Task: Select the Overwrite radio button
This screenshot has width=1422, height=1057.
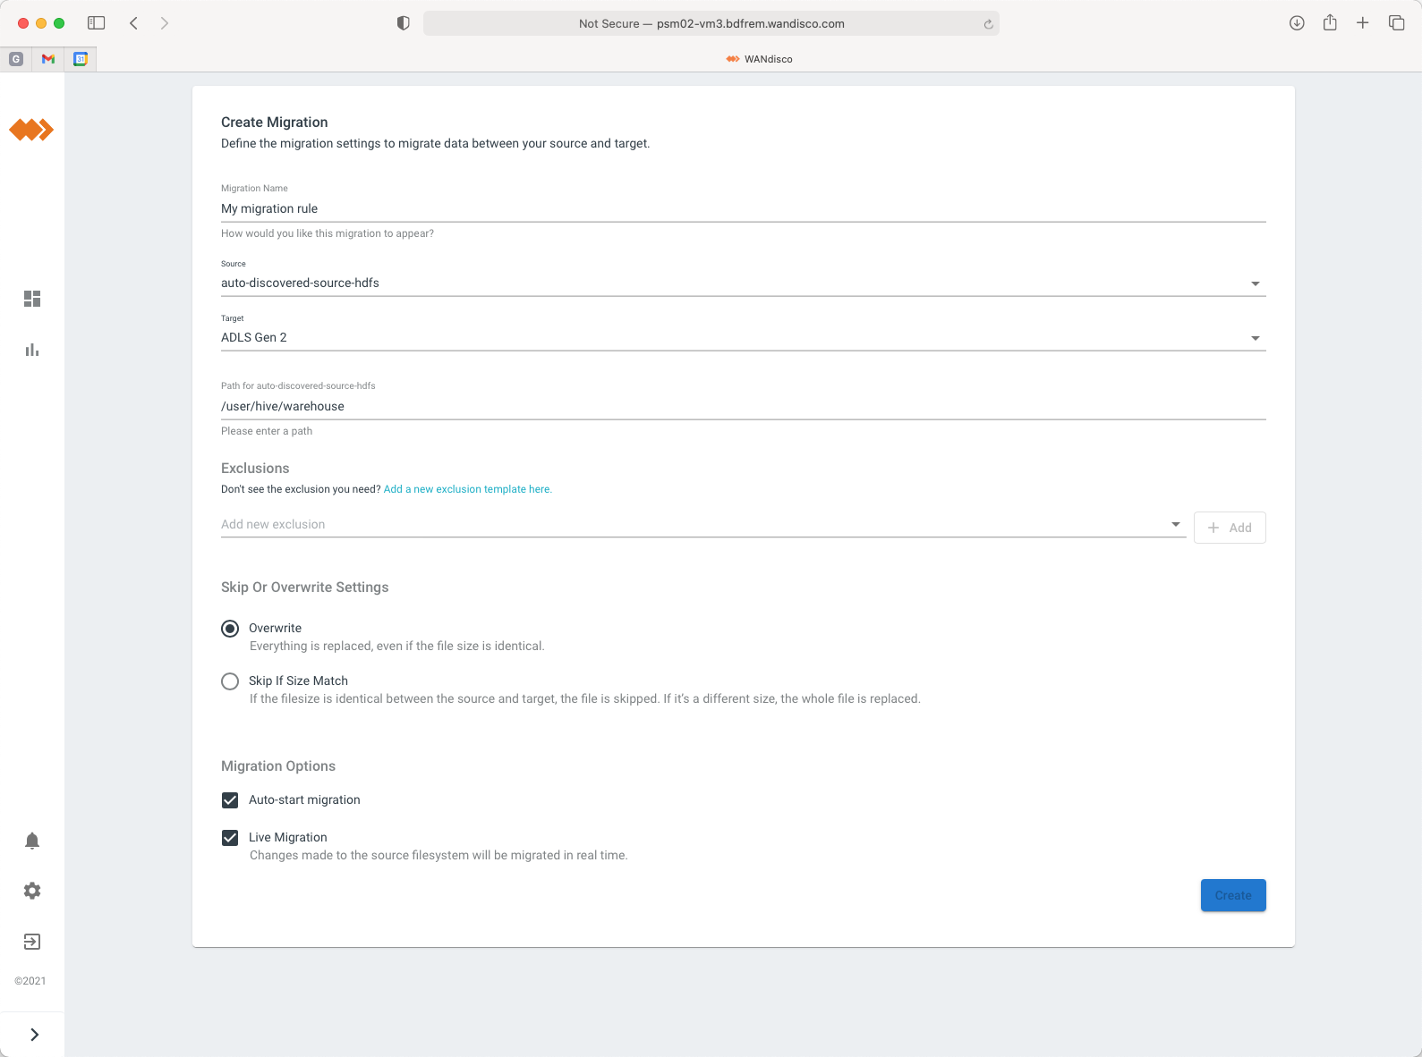Action: click(230, 629)
